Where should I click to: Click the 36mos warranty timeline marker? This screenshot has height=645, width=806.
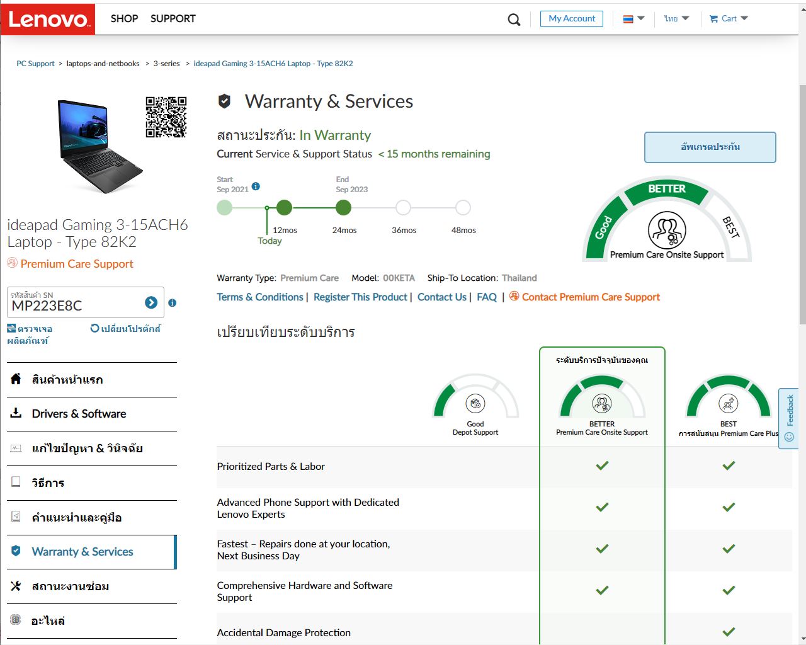403,208
